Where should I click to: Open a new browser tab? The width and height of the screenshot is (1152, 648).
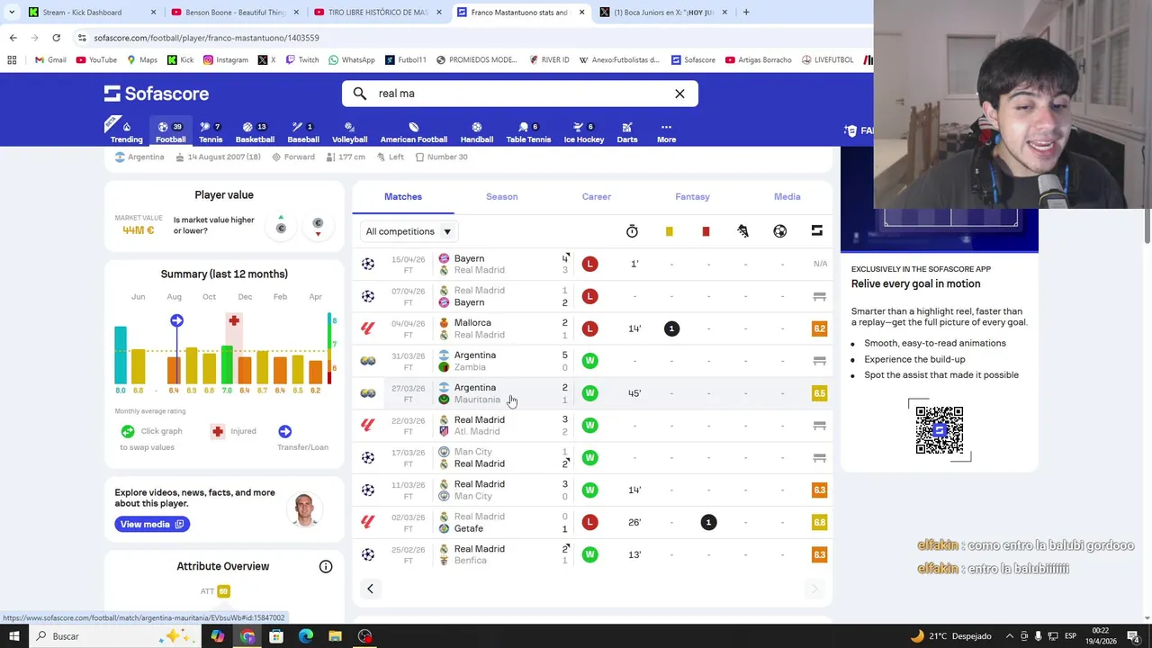click(746, 13)
